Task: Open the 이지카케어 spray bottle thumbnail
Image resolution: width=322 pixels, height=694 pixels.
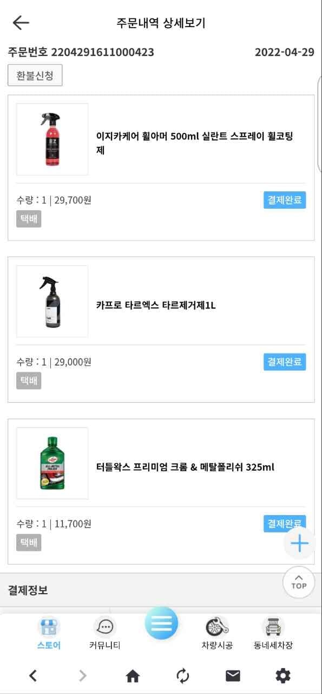Action: [52, 139]
